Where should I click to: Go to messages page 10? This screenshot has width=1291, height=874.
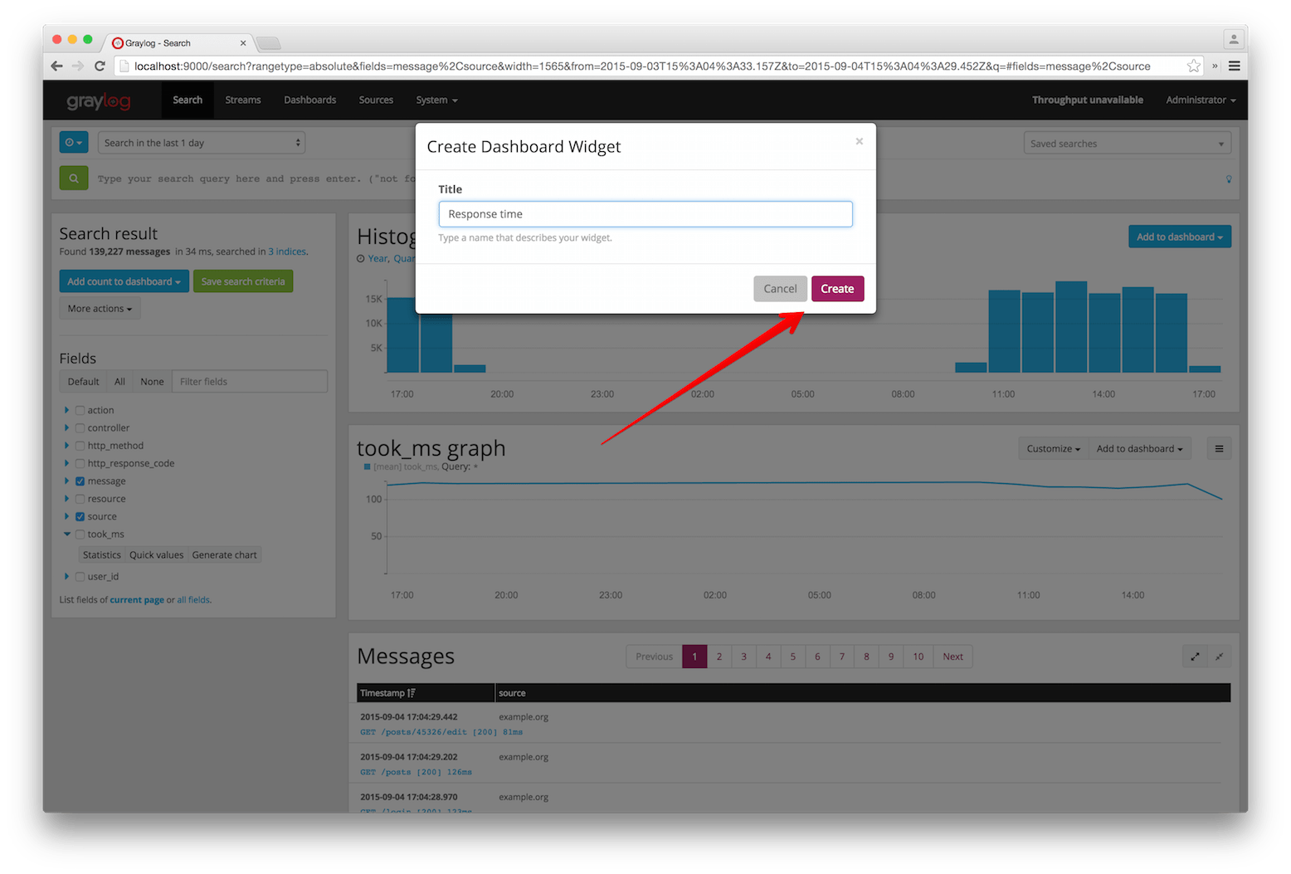(x=918, y=657)
